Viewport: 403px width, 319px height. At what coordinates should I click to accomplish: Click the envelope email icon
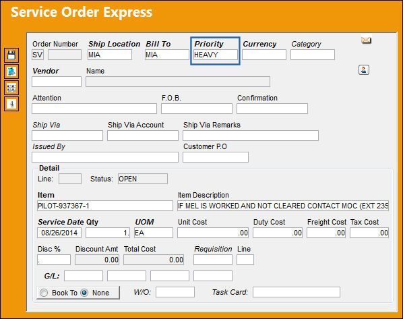(x=366, y=40)
